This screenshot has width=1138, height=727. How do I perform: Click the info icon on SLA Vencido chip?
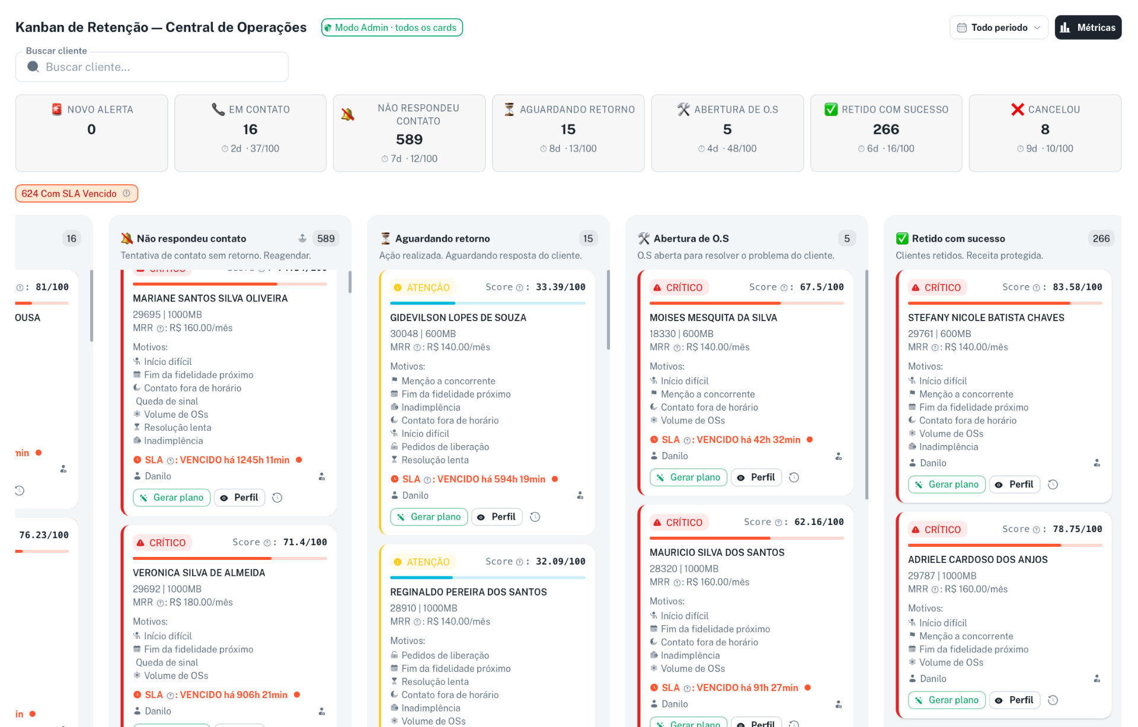click(x=126, y=193)
